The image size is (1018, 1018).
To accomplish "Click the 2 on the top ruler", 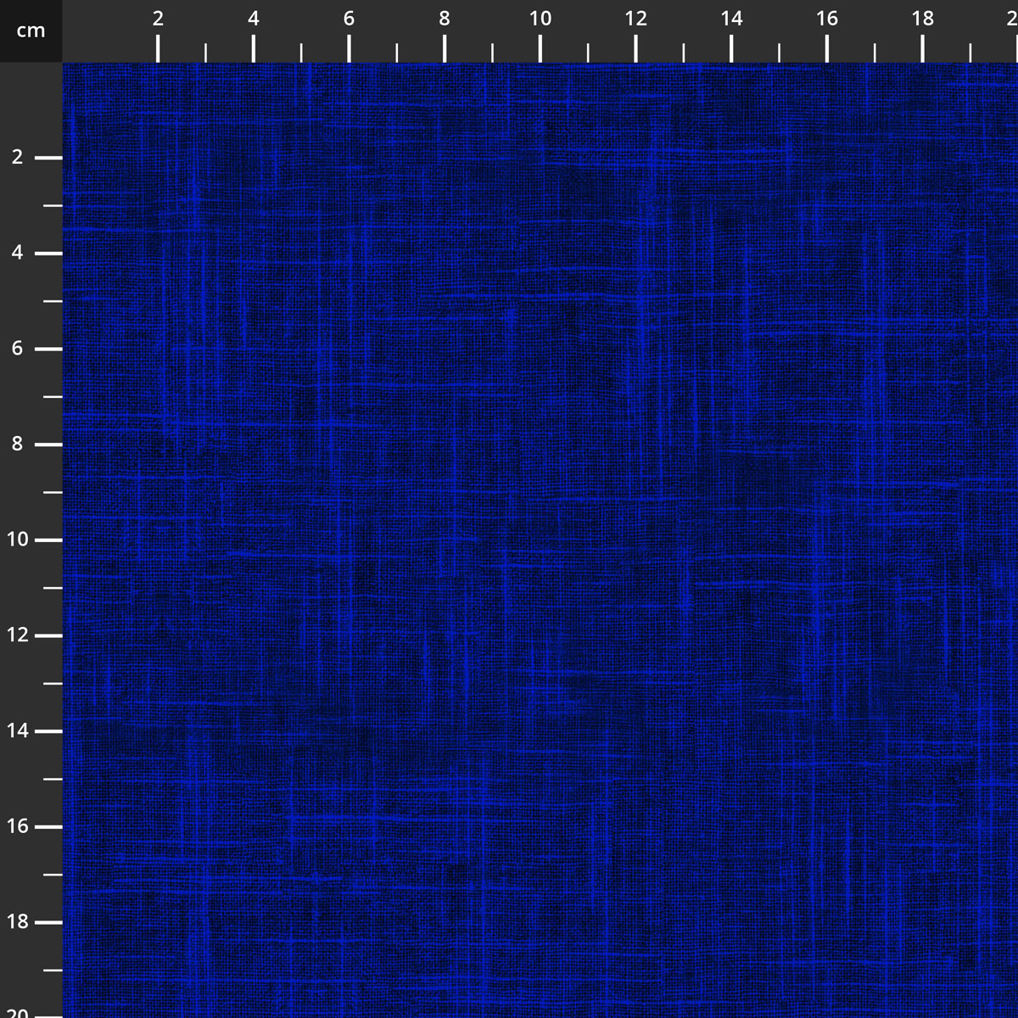I will click(x=158, y=19).
